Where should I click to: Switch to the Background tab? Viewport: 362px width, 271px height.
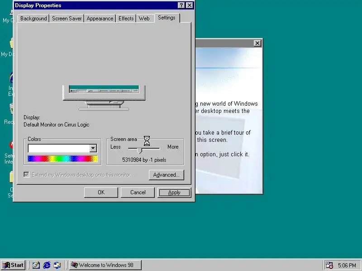[33, 19]
